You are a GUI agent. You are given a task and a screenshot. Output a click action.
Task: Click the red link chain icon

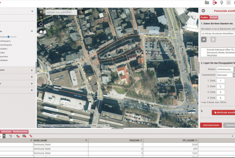31,136
